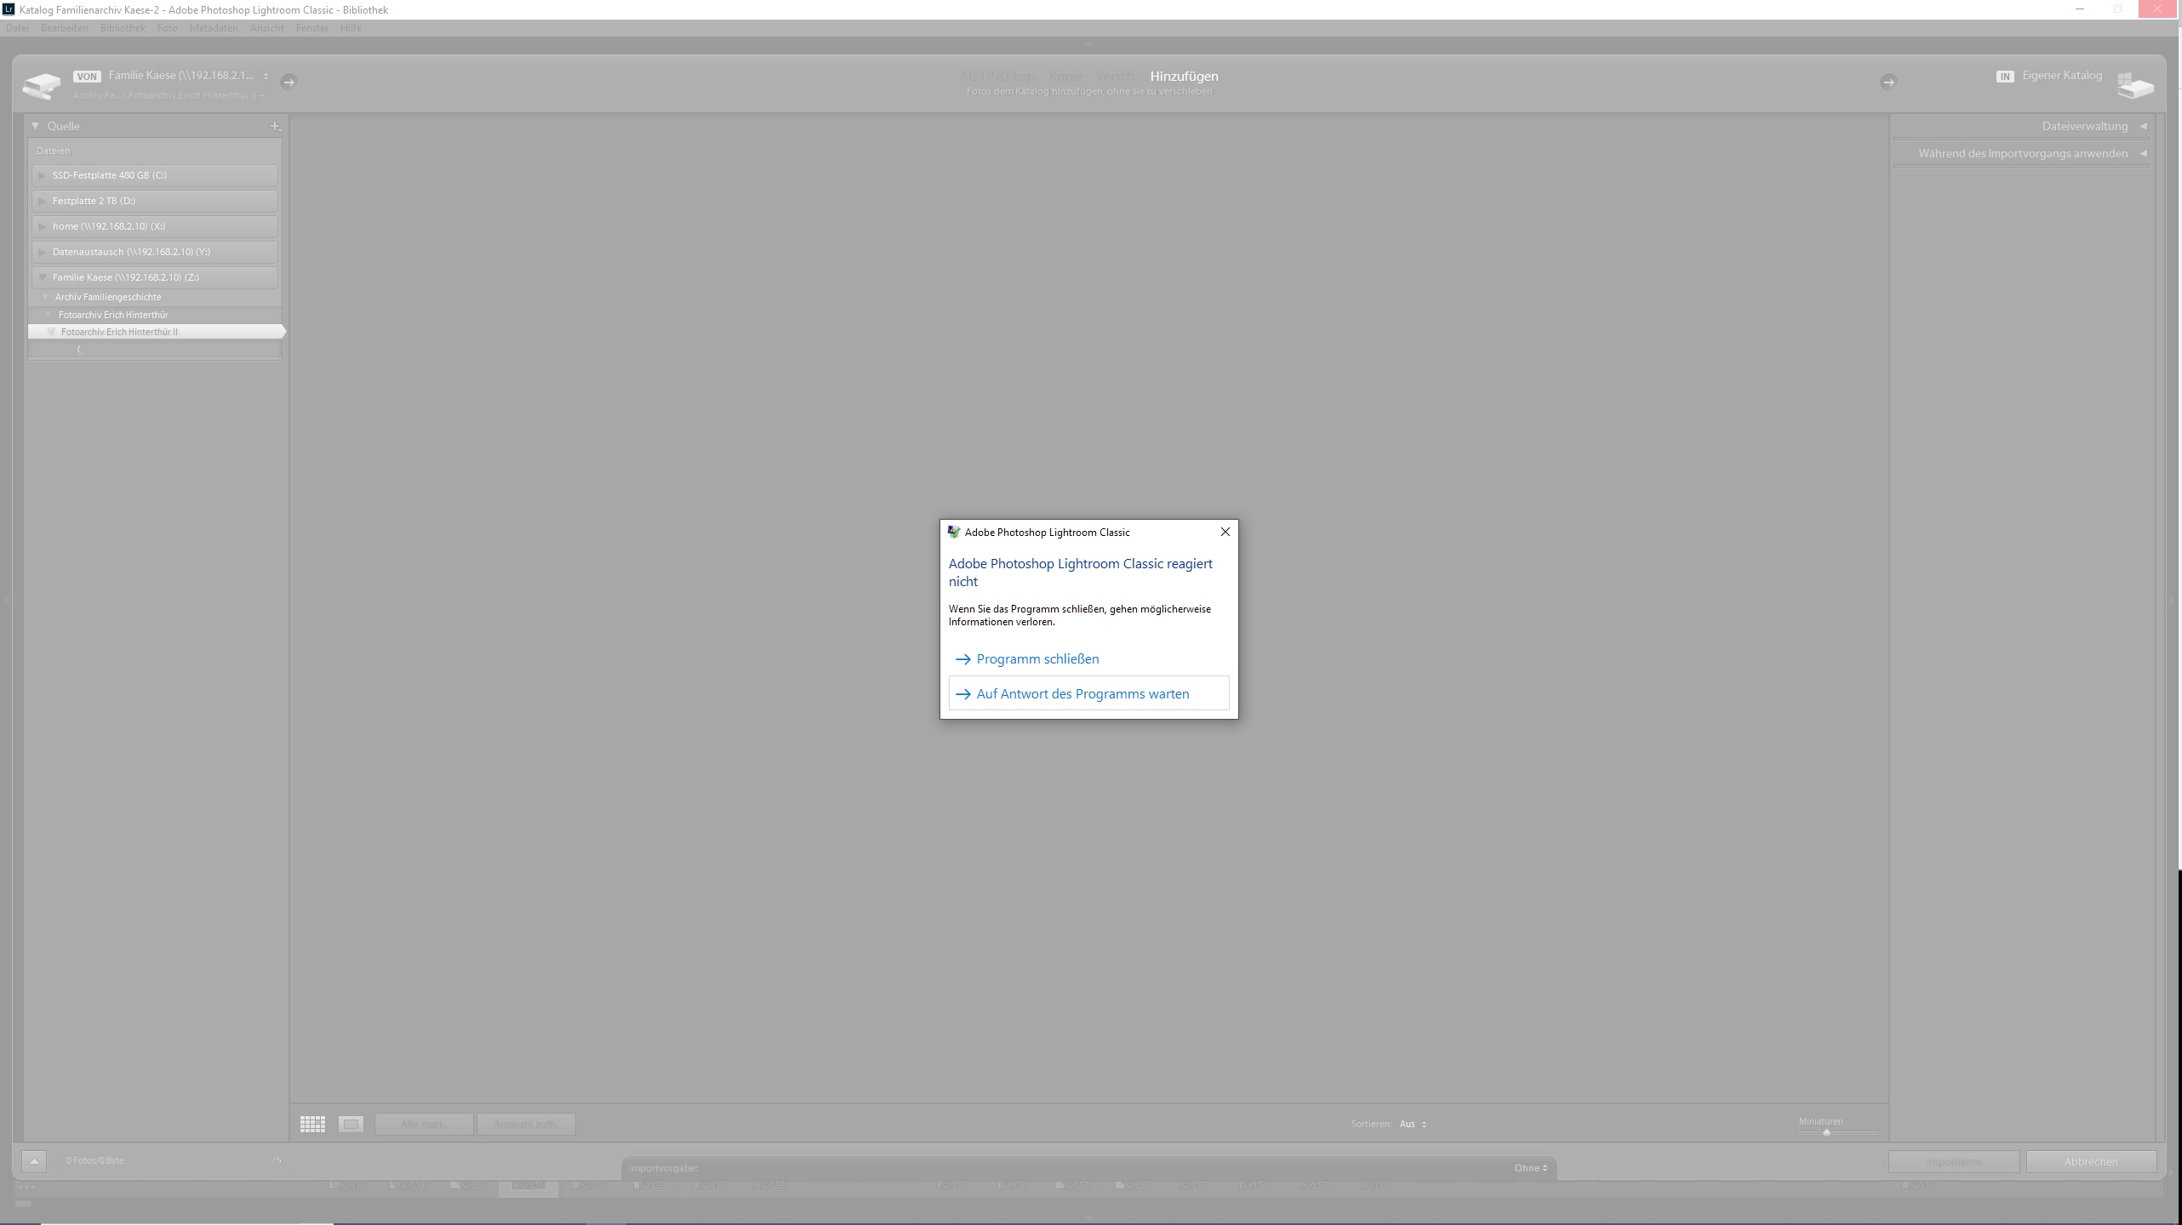Adjust the Miniaturen thumbnail size slider
The height and width of the screenshot is (1225, 2182).
point(1826,1132)
